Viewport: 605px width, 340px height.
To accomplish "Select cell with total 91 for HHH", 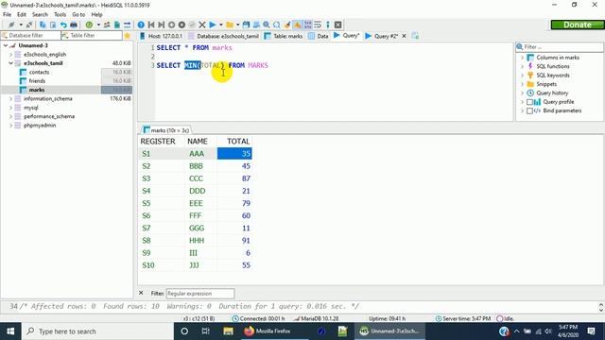I will pyautogui.click(x=234, y=241).
